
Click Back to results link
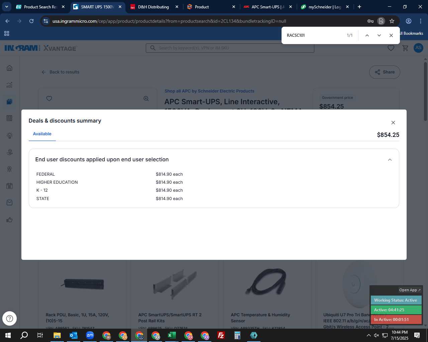[x=61, y=72]
